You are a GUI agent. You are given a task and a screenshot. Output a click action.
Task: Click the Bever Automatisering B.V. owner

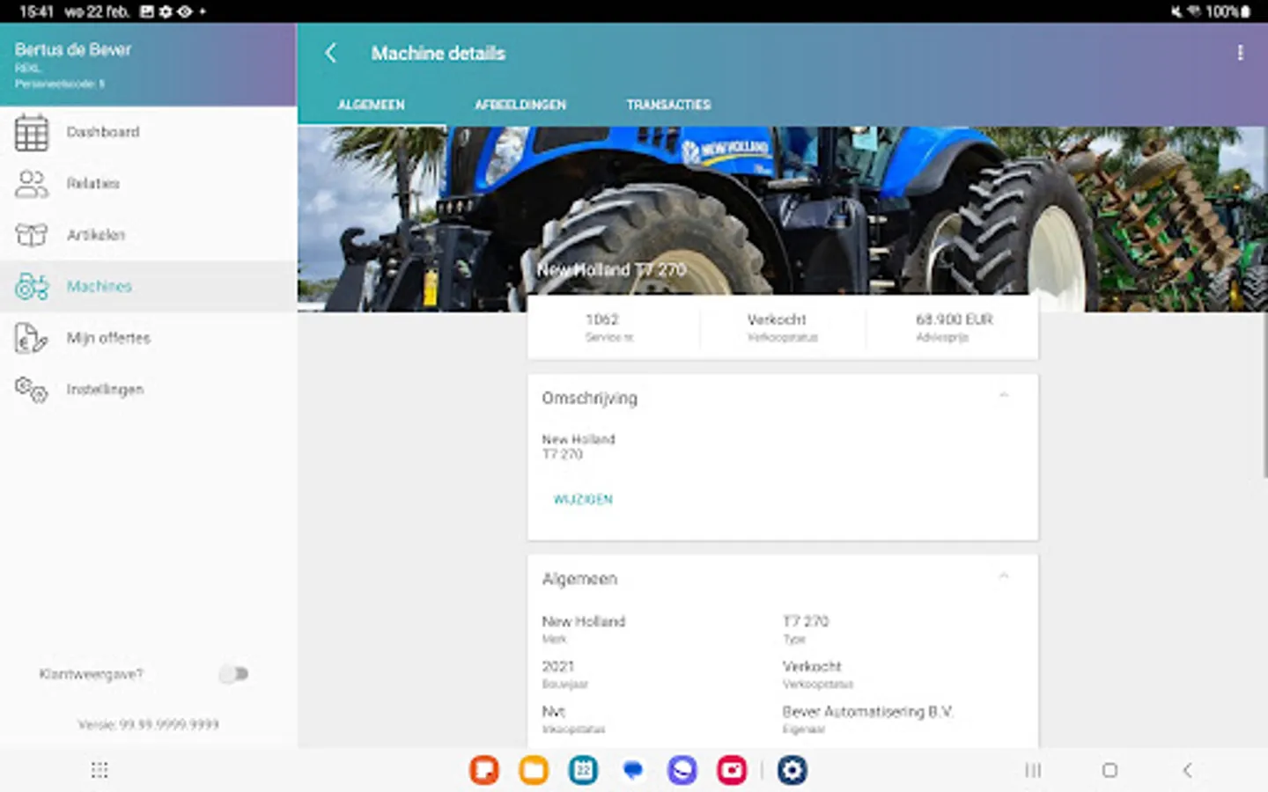(x=867, y=711)
